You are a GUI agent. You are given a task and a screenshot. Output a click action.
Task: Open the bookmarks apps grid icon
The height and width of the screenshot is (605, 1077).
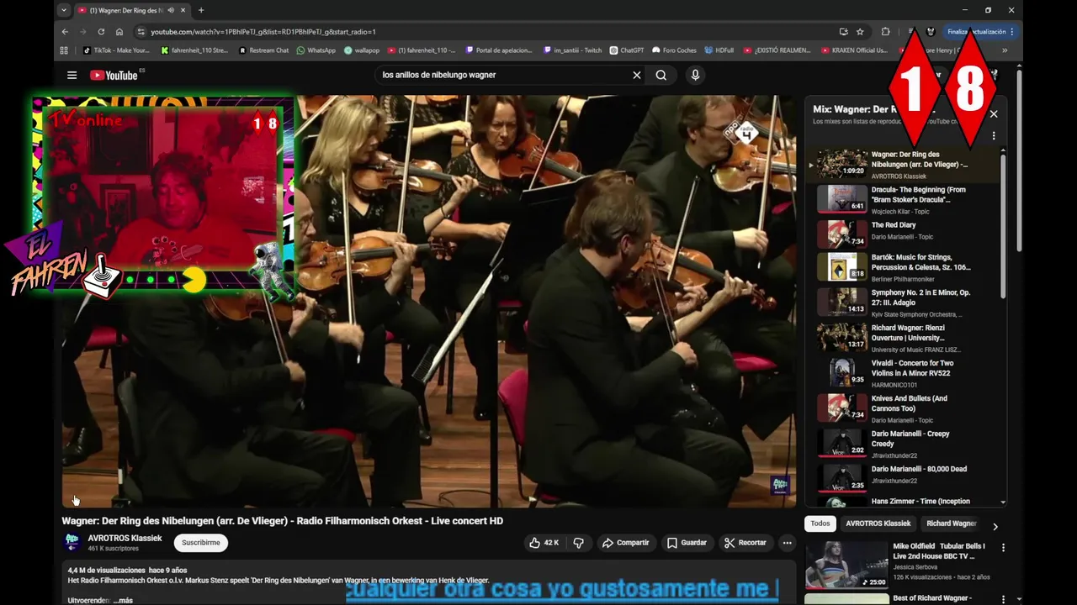click(x=64, y=50)
